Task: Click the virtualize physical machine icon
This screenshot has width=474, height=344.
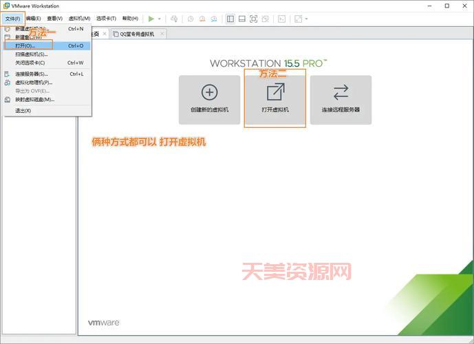Action: tap(8, 83)
